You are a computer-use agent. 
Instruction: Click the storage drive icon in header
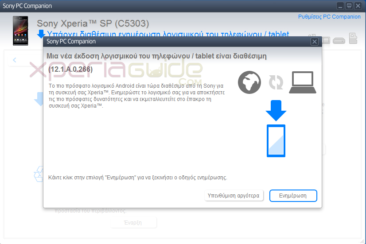point(339,41)
